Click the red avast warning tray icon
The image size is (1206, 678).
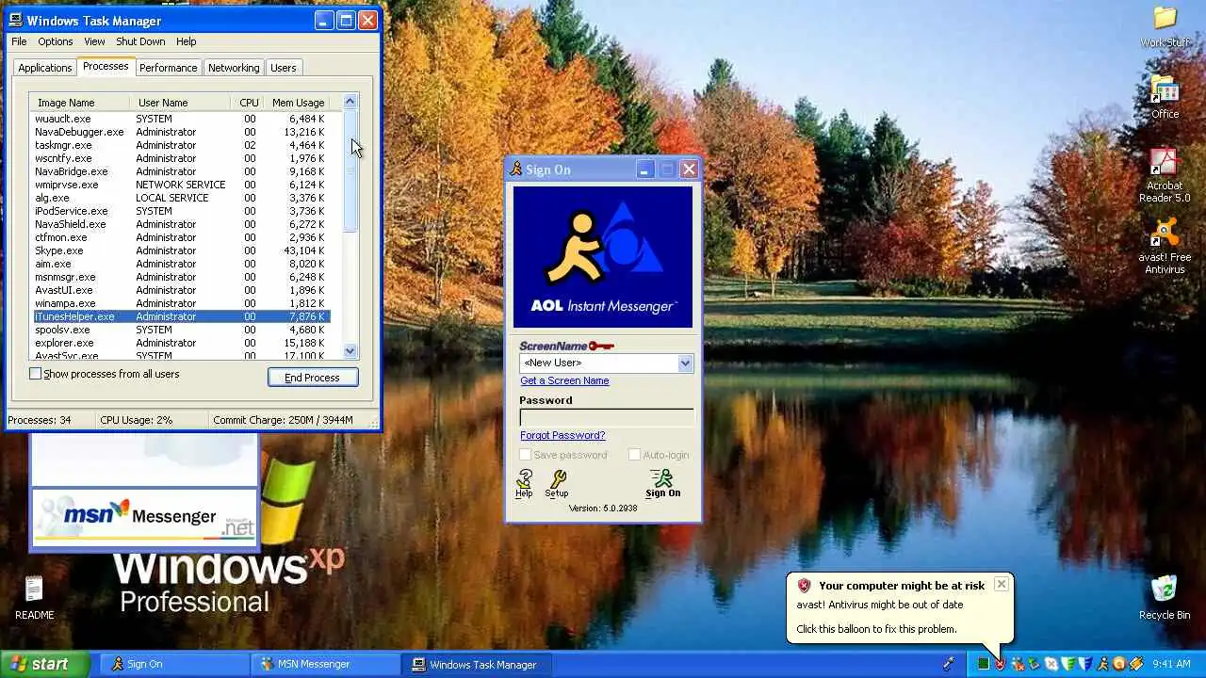1000,664
